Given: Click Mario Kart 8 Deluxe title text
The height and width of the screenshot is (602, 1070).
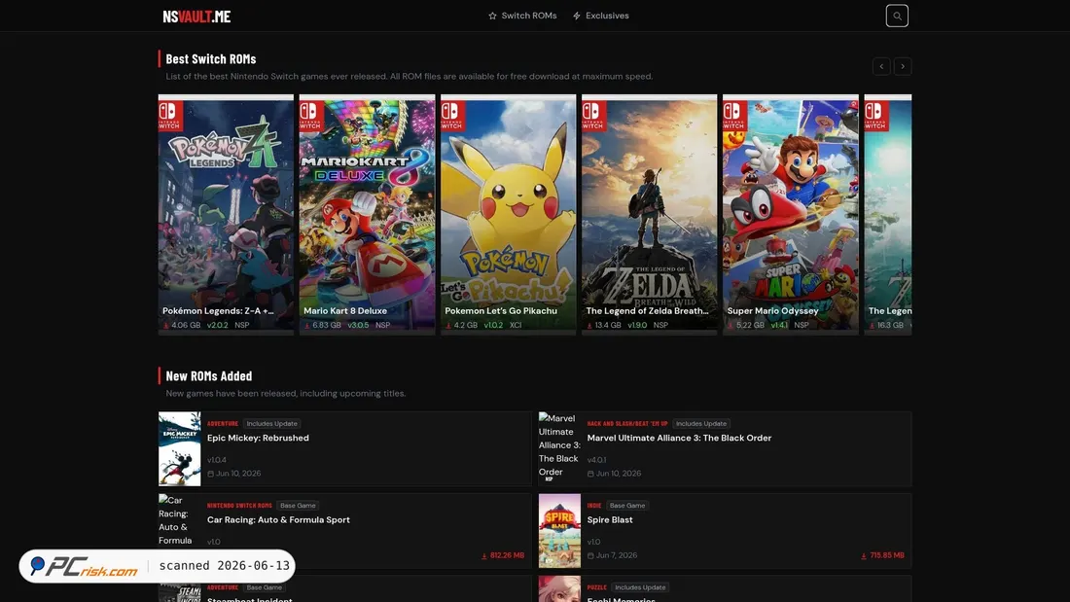Looking at the screenshot, I should click(x=345, y=310).
